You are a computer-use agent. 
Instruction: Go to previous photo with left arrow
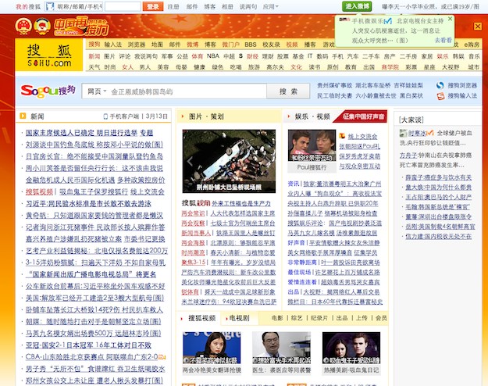pyautogui.click(x=190, y=161)
